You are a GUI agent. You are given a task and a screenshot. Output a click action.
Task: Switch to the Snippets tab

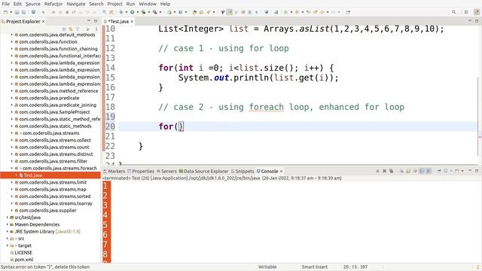coord(243,171)
